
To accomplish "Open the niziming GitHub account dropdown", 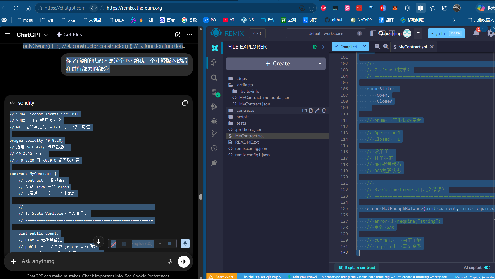I will [418, 33].
